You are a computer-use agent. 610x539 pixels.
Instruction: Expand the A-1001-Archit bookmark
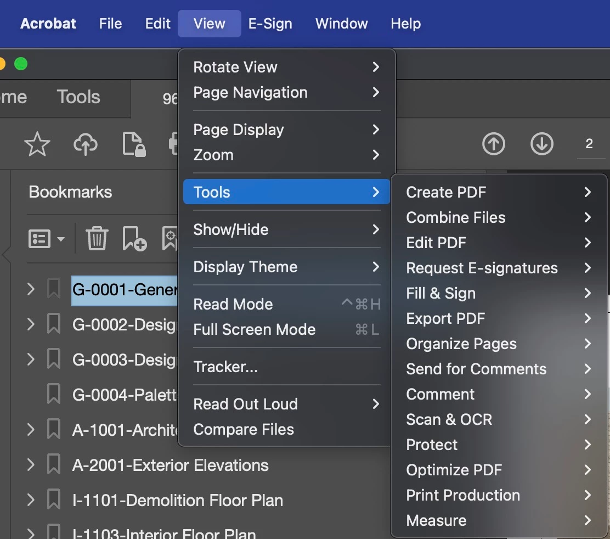(x=31, y=429)
